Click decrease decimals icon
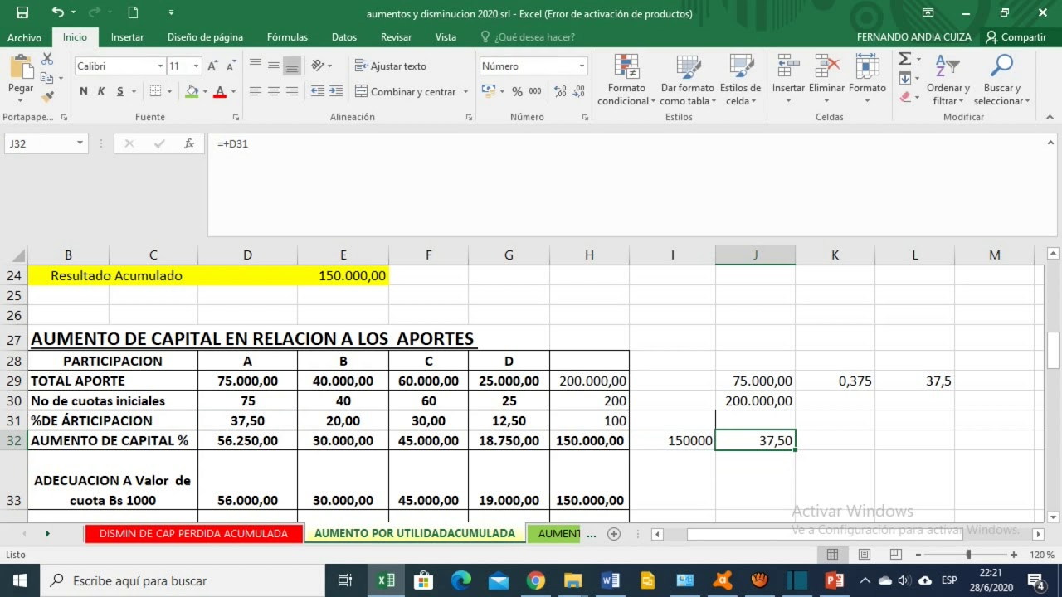 (x=579, y=91)
